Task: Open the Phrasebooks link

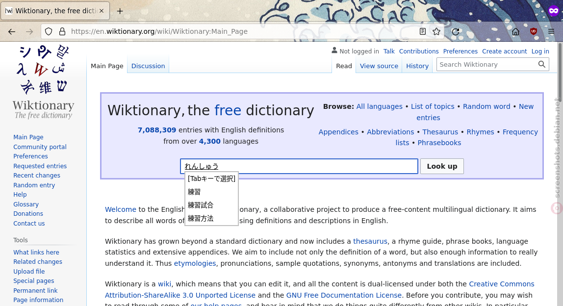Action: pos(439,143)
